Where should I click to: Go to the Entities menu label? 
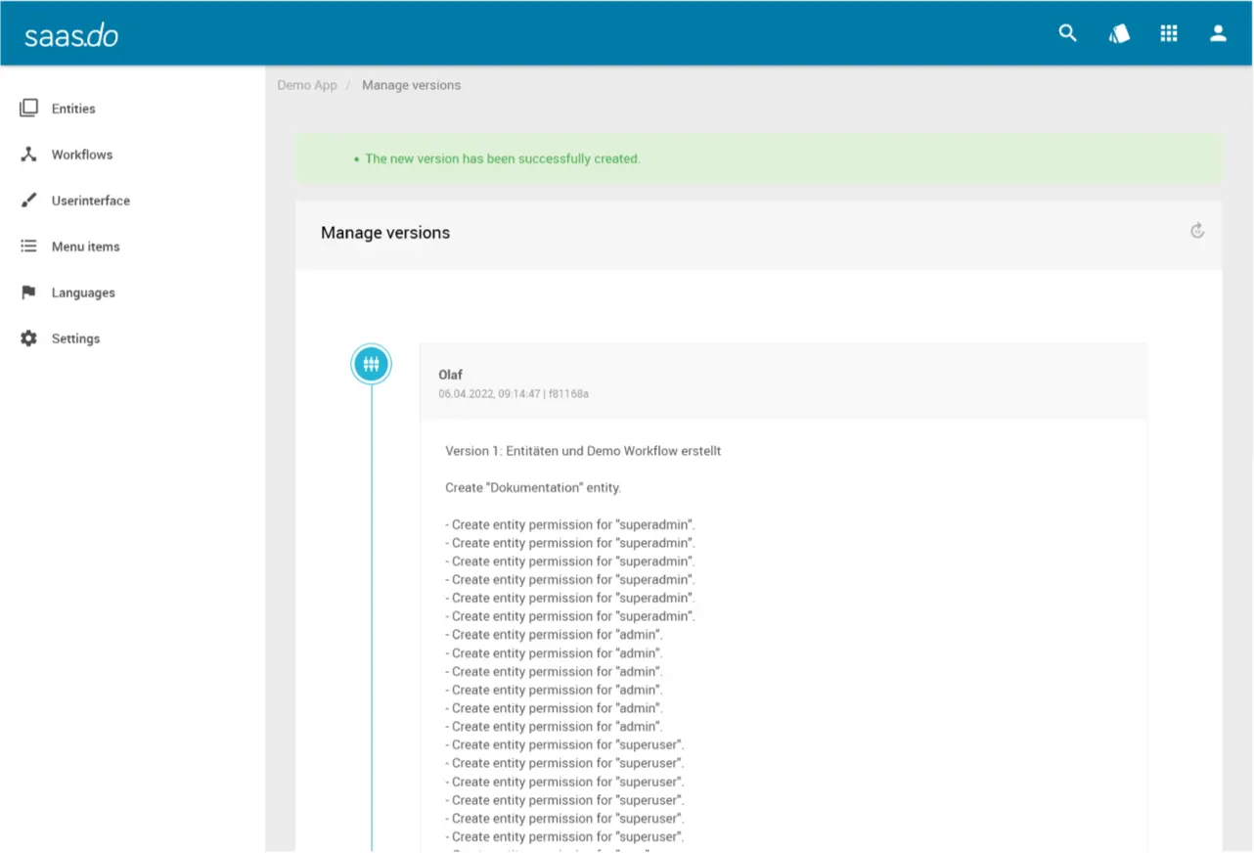[73, 109]
